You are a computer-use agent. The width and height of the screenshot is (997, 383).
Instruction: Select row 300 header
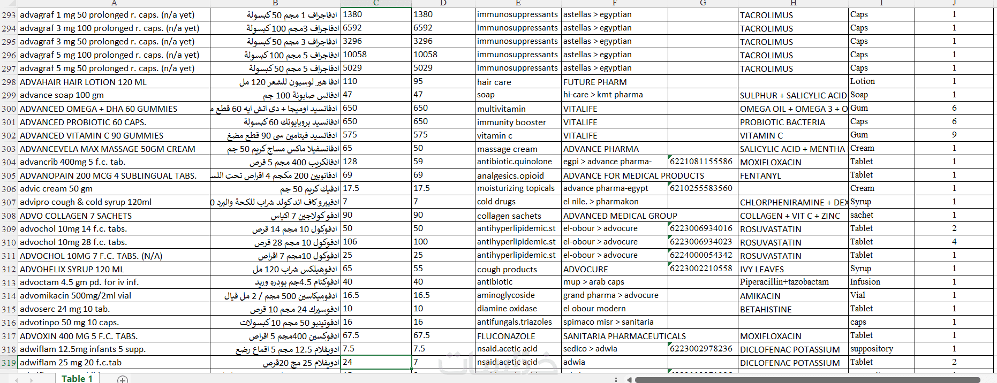tap(9, 109)
